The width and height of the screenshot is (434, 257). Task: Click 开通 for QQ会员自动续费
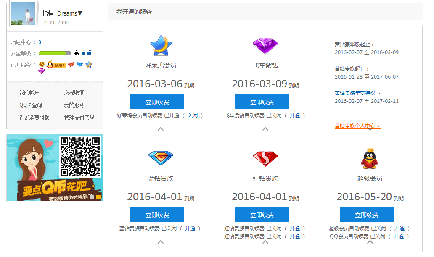[x=399, y=236]
